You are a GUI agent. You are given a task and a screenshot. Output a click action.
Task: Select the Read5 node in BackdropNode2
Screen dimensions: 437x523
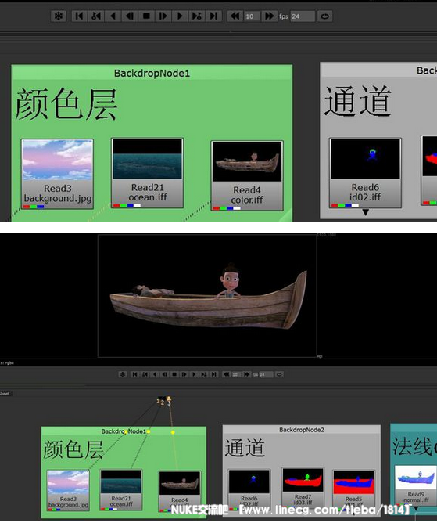click(353, 490)
